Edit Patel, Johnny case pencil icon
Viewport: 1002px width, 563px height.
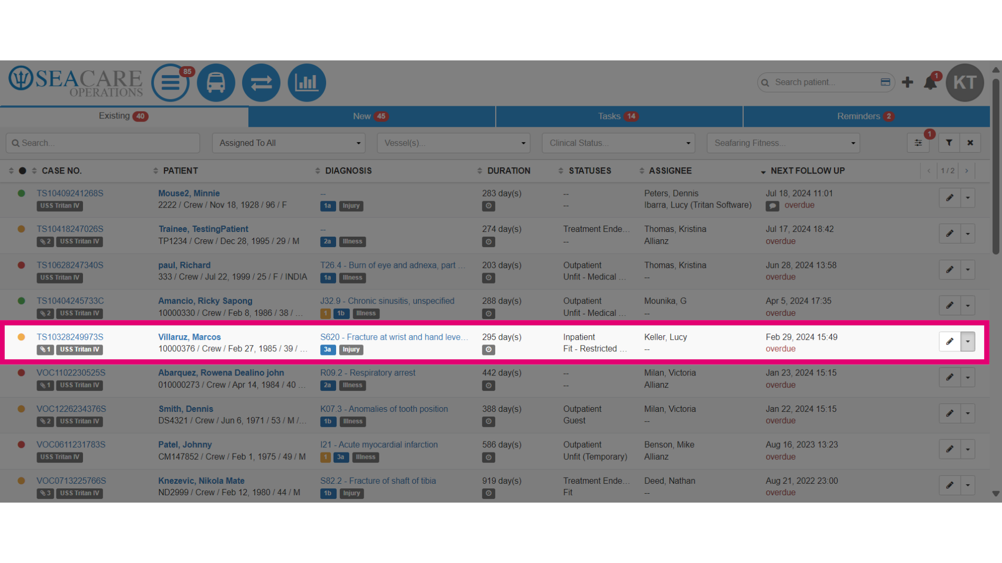(x=950, y=449)
